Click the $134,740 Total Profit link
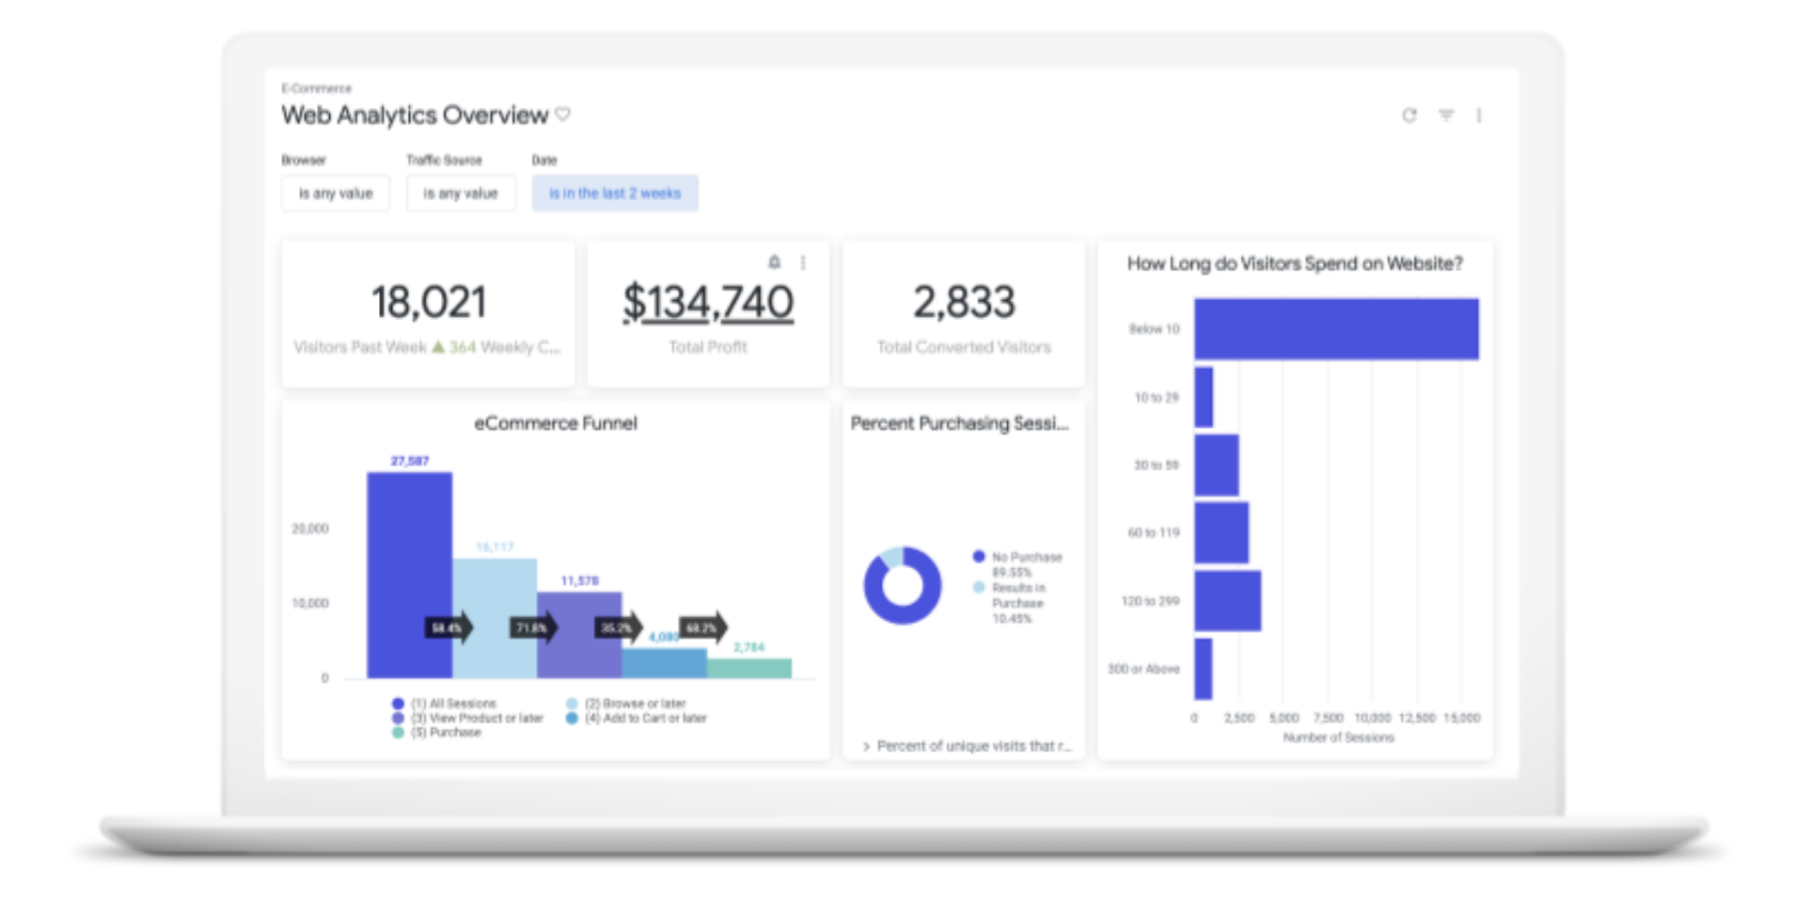The height and width of the screenshot is (904, 1795). (708, 302)
